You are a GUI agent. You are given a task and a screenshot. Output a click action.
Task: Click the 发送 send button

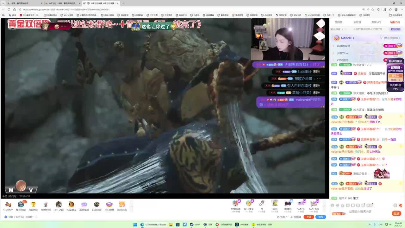[396, 213]
